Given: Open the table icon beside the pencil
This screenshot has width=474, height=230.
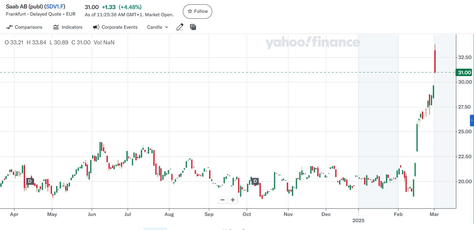Looking at the screenshot, I should pos(193,27).
